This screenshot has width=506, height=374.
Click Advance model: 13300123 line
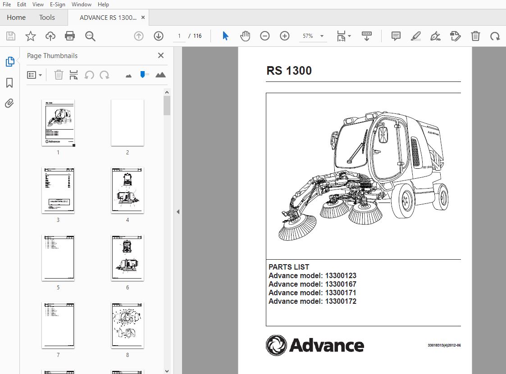(x=312, y=276)
